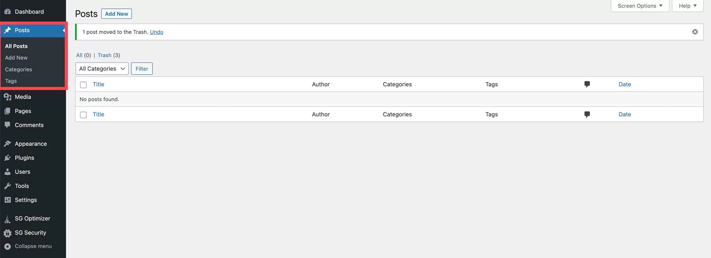Click the Media icon in sidebar
The width and height of the screenshot is (711, 258).
tap(8, 97)
